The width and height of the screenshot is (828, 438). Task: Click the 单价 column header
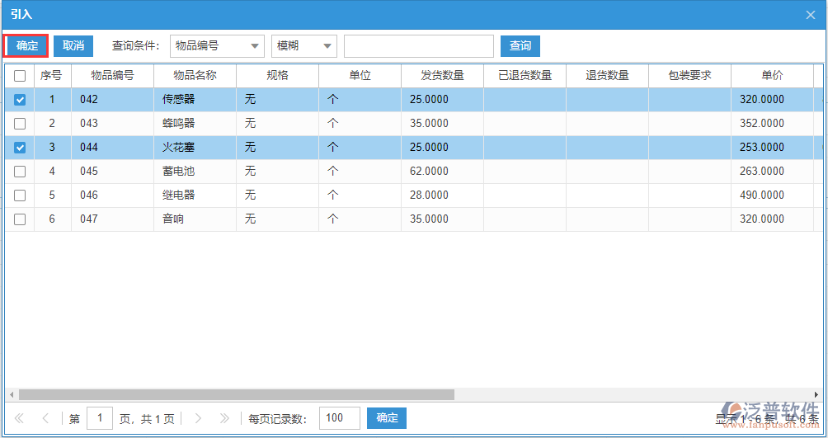(x=772, y=76)
